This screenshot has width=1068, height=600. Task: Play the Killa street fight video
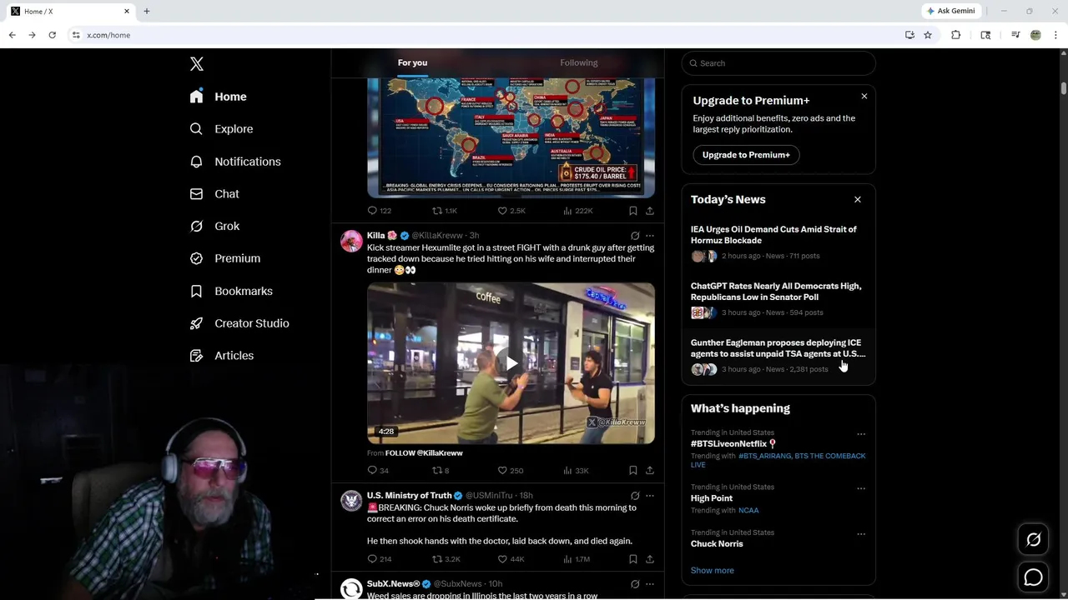(x=511, y=363)
